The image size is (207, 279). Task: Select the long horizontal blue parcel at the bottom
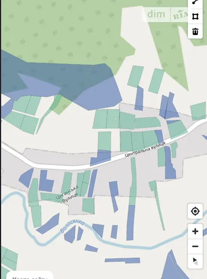[122, 260]
